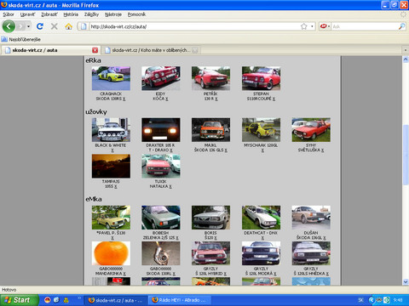Open TAMPAJS 105S dusk thumbnail
This screenshot has height=306, width=409.
[111, 166]
